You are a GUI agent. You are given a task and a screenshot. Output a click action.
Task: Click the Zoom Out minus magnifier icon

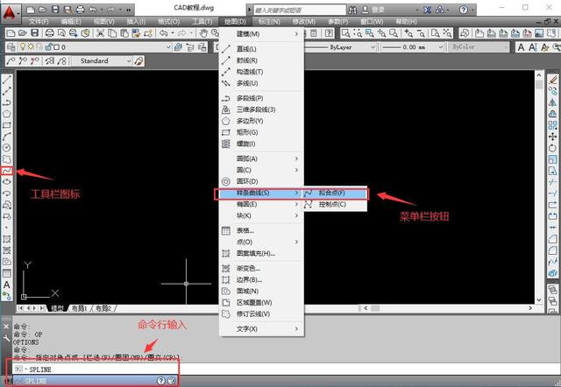(421, 33)
